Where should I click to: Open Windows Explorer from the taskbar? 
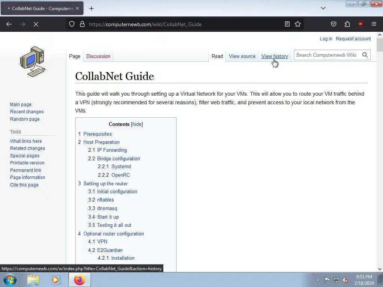[x=33, y=280]
